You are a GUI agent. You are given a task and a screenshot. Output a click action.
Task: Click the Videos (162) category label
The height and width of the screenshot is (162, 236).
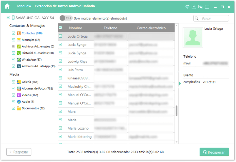(x=30, y=95)
